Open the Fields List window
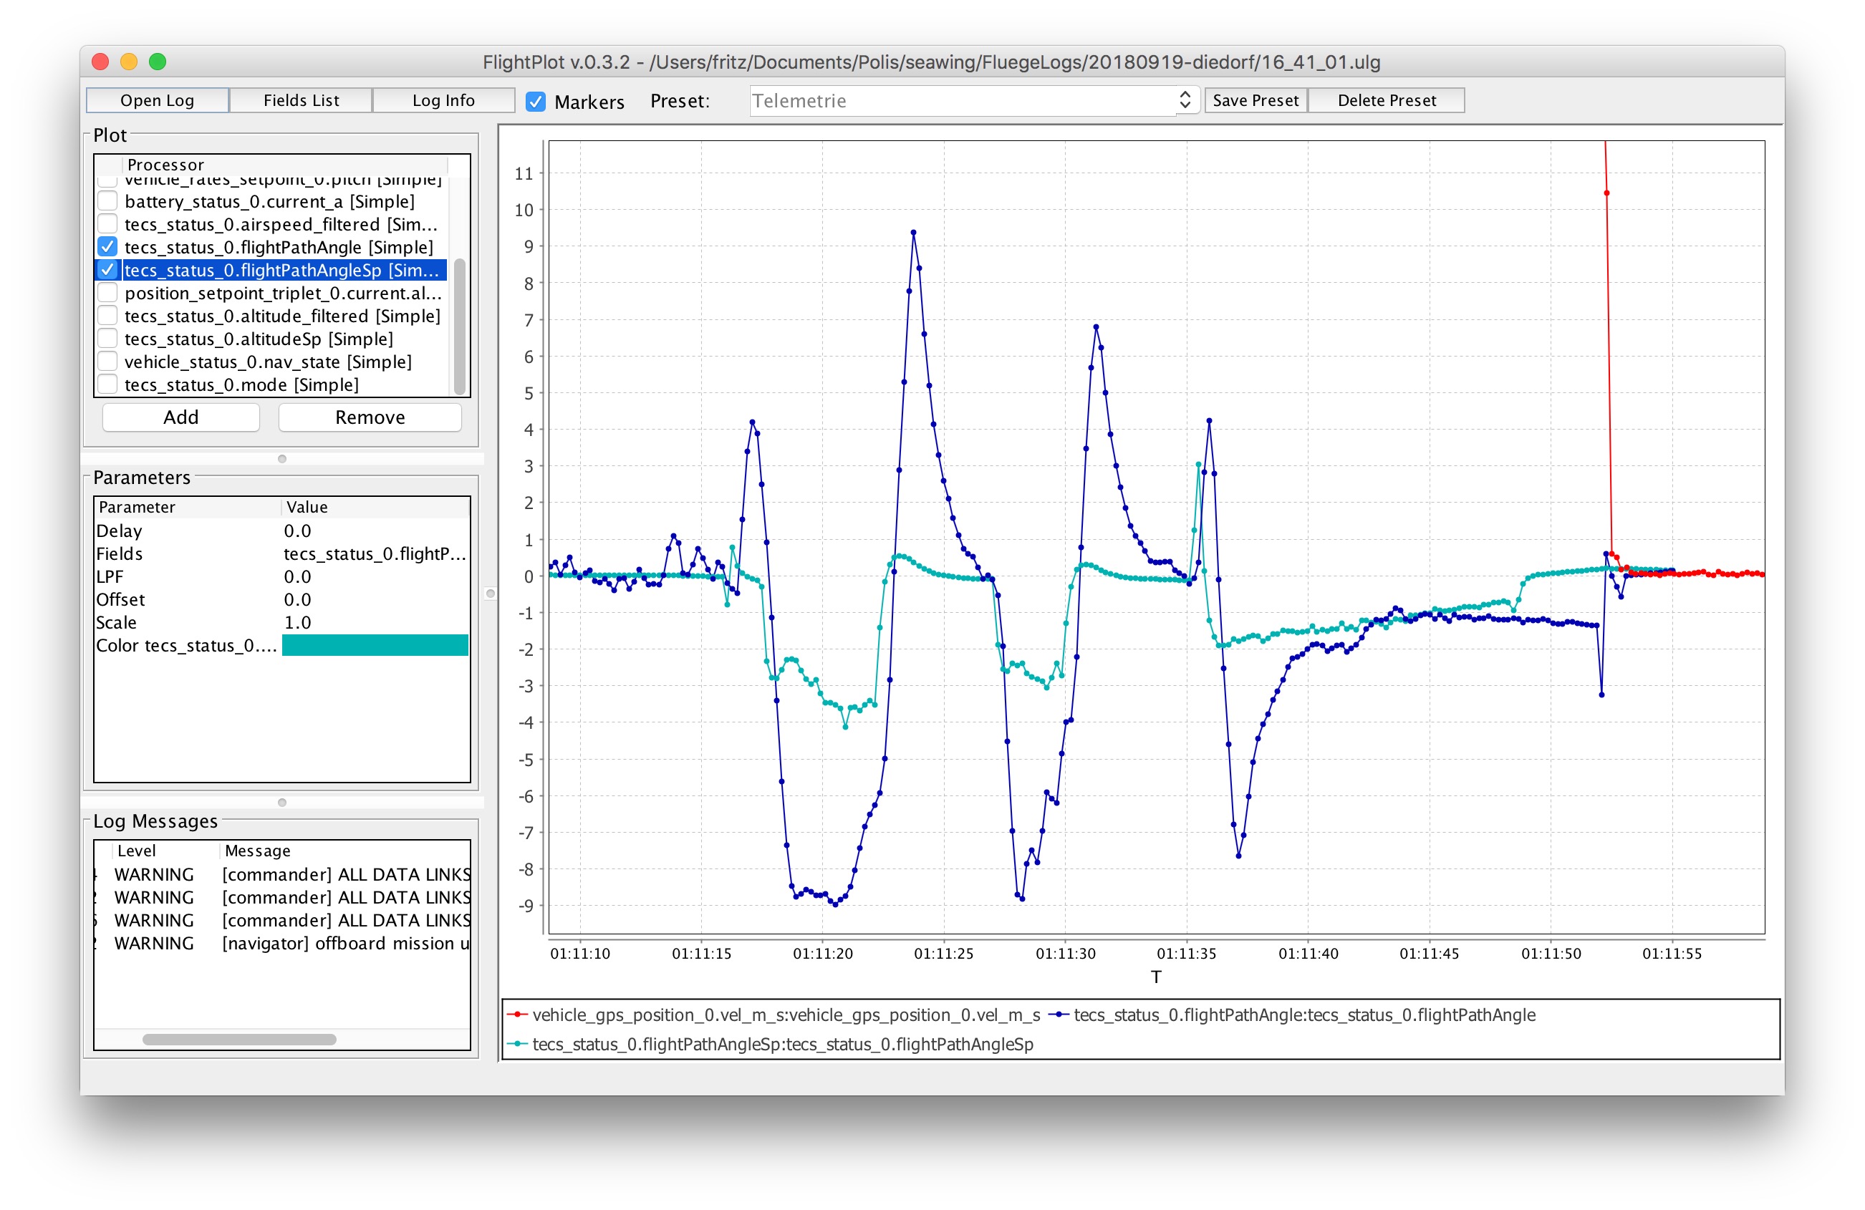 [301, 100]
